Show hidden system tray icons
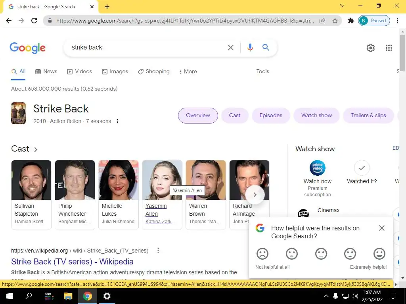Viewport: 406px width, 304px height. click(326, 296)
